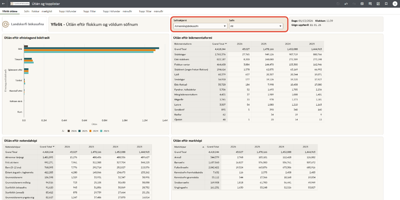Image resolution: width=400 pixels, height=200 pixels.
Task: Click the refresh data icon
Action: [x=362, y=4]
